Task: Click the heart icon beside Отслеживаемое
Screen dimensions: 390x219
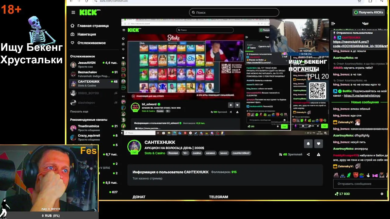Action: pos(73,43)
